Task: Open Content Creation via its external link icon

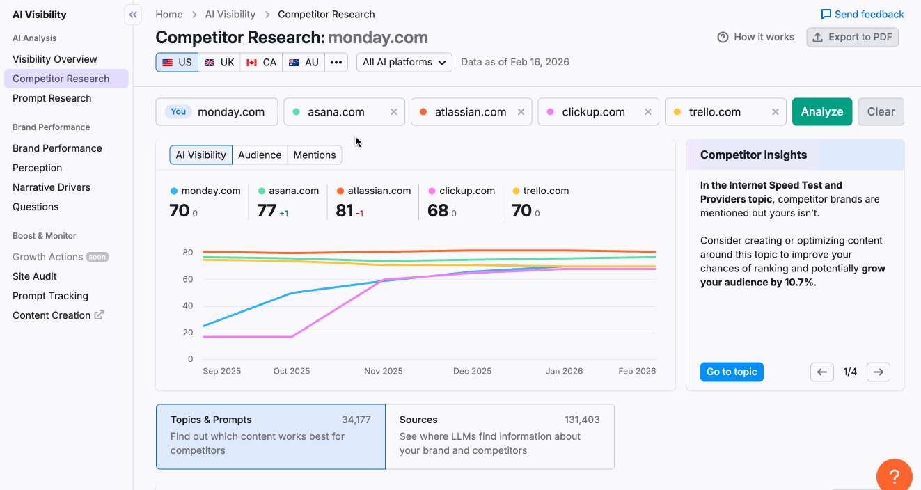Action: (x=99, y=315)
